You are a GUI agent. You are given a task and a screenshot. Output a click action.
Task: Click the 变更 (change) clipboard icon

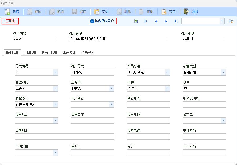click(x=97, y=12)
